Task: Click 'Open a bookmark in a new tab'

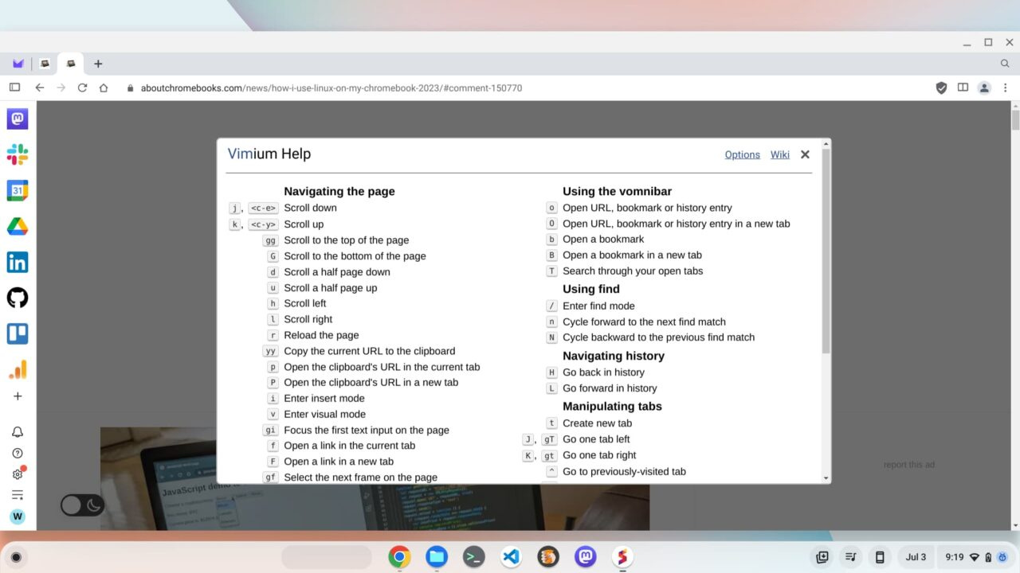Action: click(x=632, y=255)
